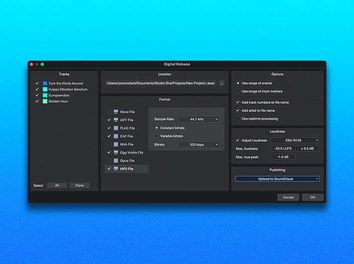The image size is (354, 264).
Task: Click the Golden Hour track icon
Action: click(x=45, y=101)
